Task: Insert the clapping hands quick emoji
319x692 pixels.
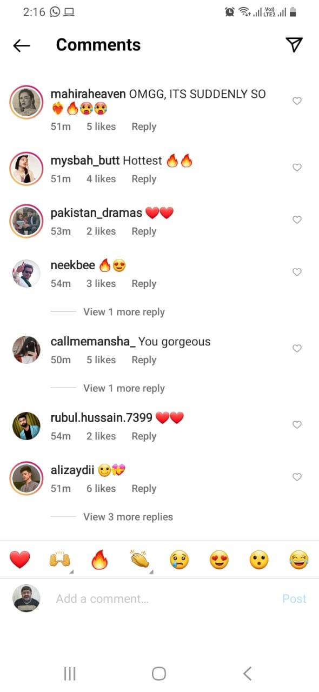Action: coord(139,560)
